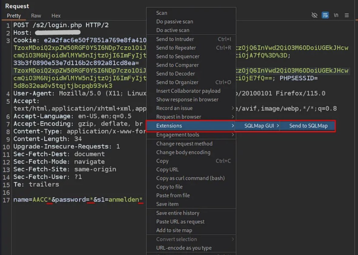Click Send to Sequencer
The image size is (358, 255).
pyautogui.click(x=191, y=56)
